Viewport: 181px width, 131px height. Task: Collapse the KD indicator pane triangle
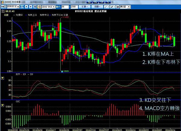tap(2, 78)
